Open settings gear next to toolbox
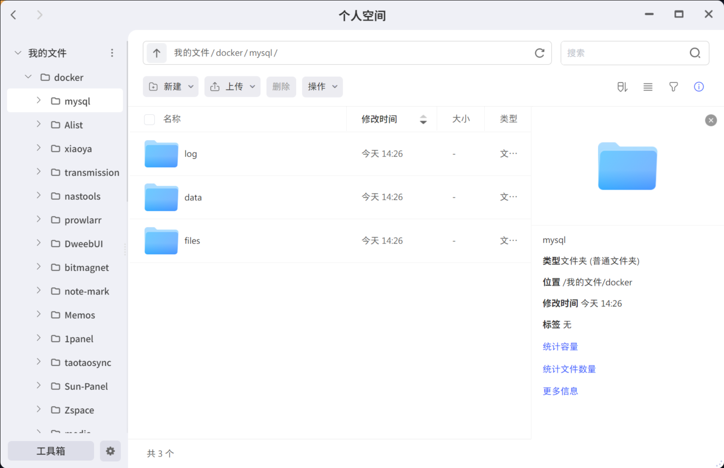 pyautogui.click(x=110, y=451)
